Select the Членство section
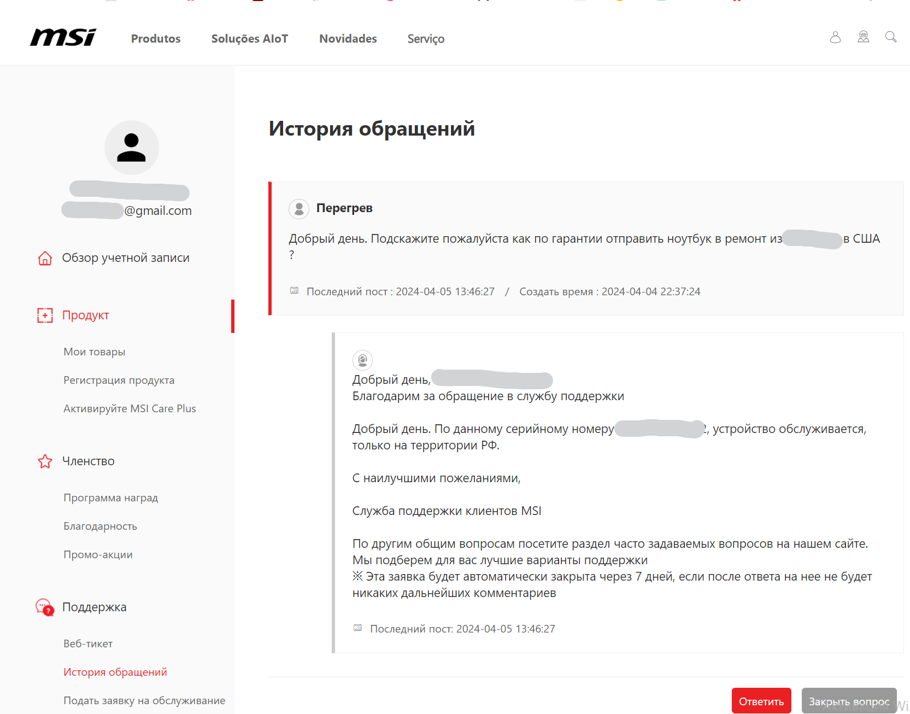 pos(89,461)
